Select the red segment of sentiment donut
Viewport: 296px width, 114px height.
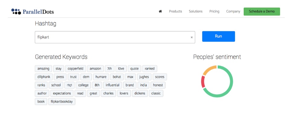click(x=203, y=82)
